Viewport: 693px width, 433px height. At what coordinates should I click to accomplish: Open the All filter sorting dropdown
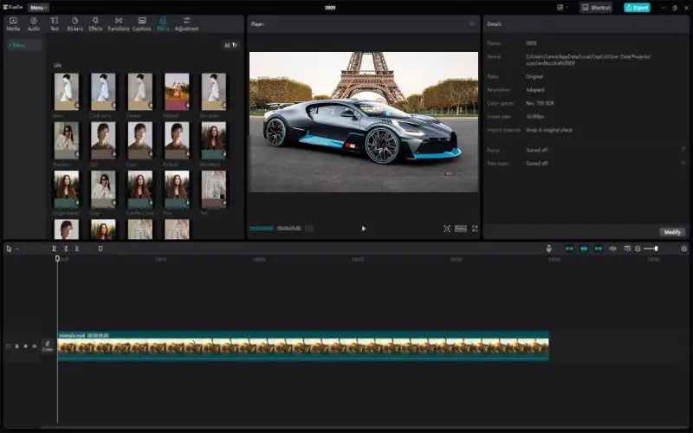pyautogui.click(x=230, y=45)
